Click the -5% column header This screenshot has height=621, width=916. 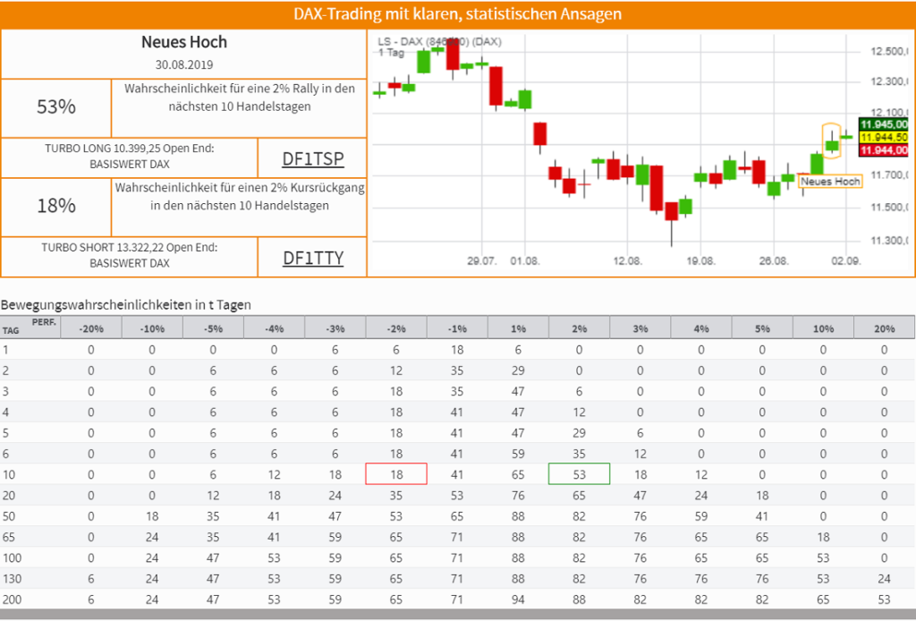point(213,328)
